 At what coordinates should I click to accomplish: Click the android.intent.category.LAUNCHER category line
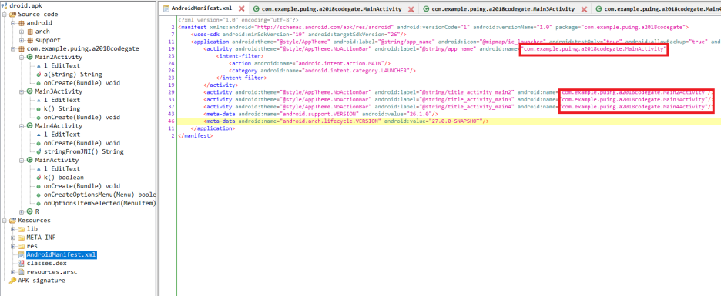click(322, 71)
